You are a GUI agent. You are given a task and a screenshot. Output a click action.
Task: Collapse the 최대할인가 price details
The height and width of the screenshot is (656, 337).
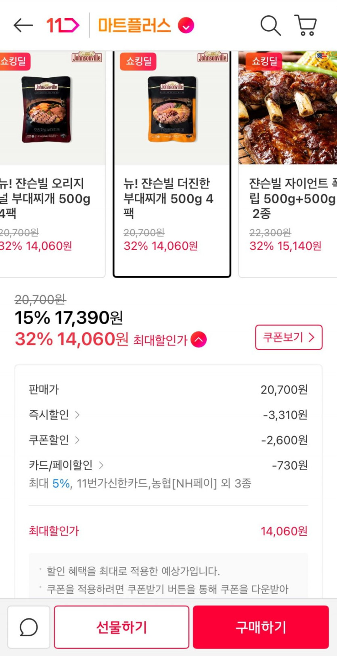(199, 340)
